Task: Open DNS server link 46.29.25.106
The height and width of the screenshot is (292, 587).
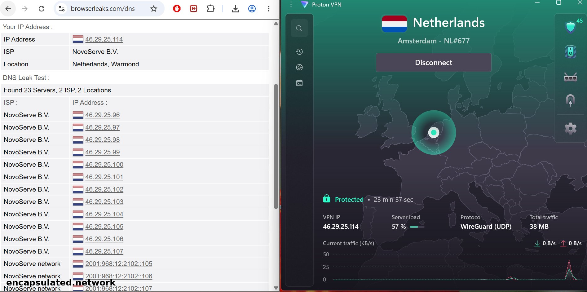Action: [104, 239]
